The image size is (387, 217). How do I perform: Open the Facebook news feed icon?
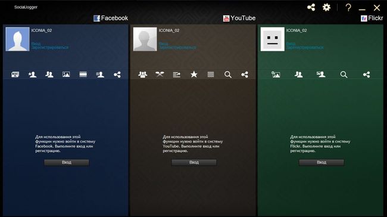coord(15,75)
